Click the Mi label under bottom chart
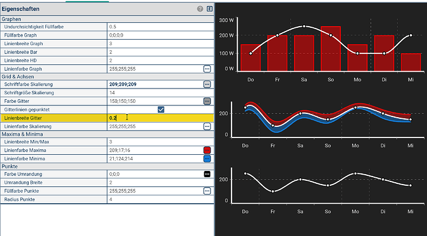The width and height of the screenshot is (427, 236). point(410,211)
